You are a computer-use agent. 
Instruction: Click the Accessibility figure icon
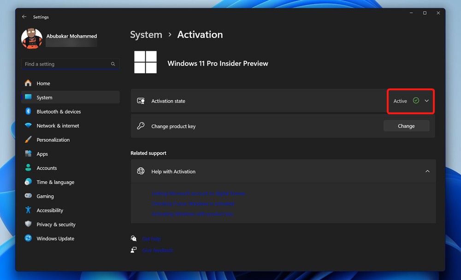pyautogui.click(x=28, y=210)
